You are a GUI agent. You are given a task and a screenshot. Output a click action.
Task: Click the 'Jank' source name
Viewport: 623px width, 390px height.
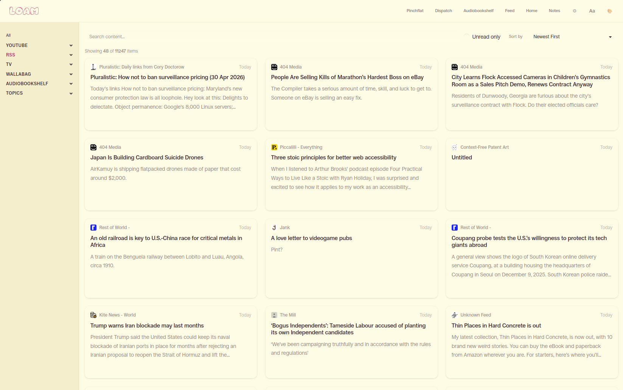pos(285,228)
